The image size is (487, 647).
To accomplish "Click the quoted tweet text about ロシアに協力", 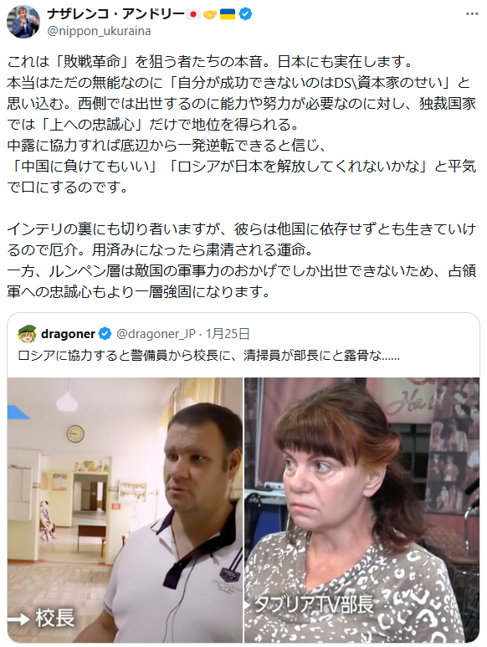I will 208,355.
